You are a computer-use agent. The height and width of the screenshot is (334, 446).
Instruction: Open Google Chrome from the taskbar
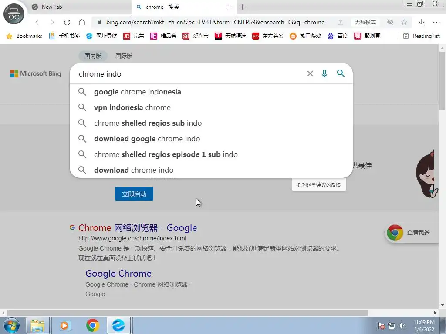point(92,325)
